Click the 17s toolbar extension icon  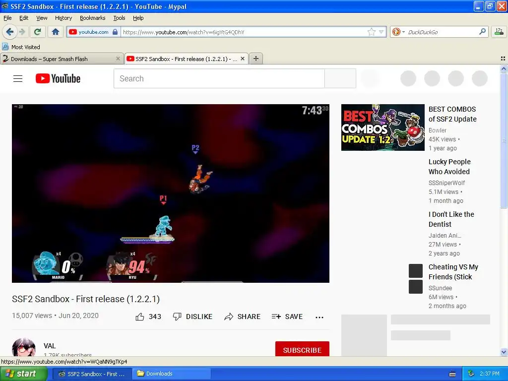tap(499, 32)
